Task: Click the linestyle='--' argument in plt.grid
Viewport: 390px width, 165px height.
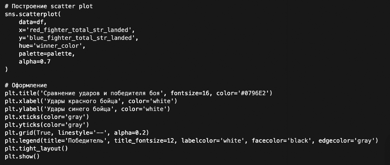Action: 84,133
